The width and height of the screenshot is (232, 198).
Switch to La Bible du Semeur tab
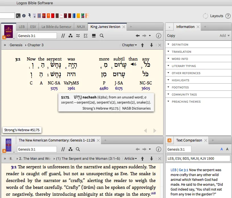(x=56, y=27)
